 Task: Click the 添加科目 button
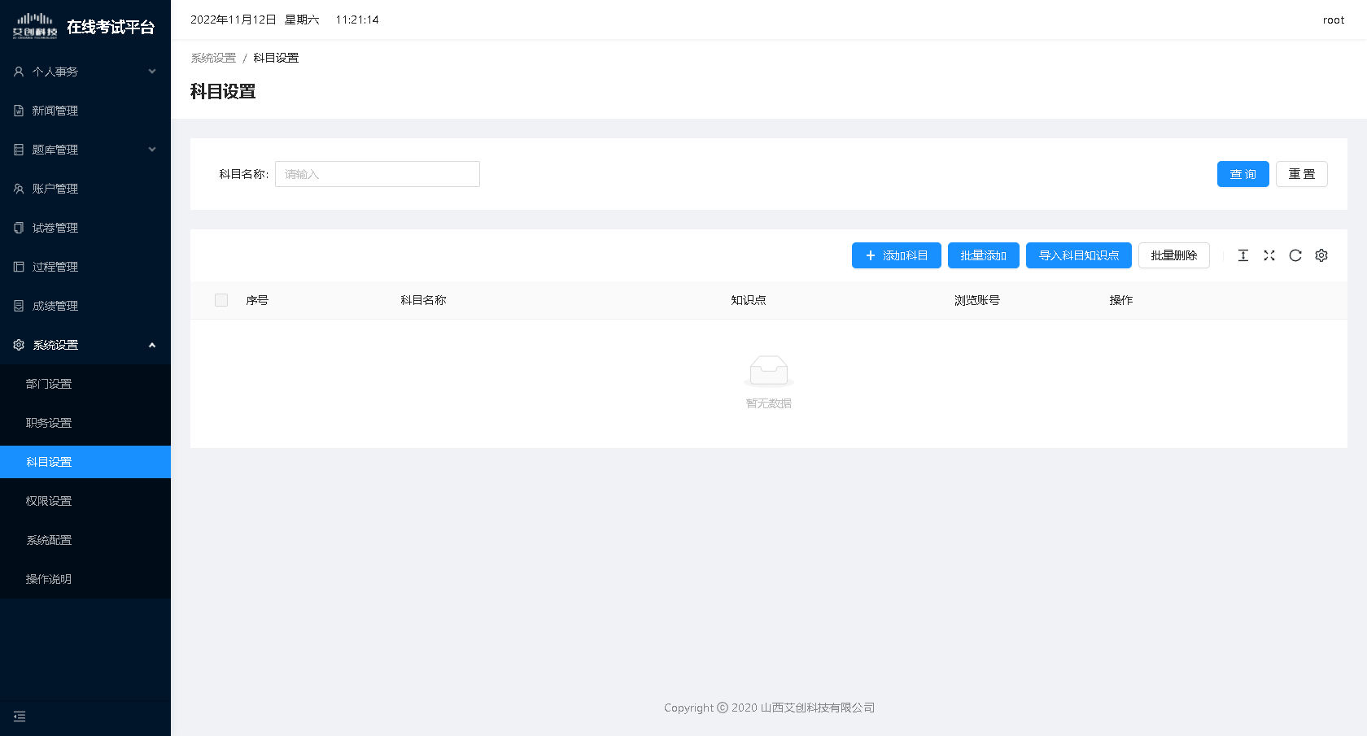coord(896,255)
